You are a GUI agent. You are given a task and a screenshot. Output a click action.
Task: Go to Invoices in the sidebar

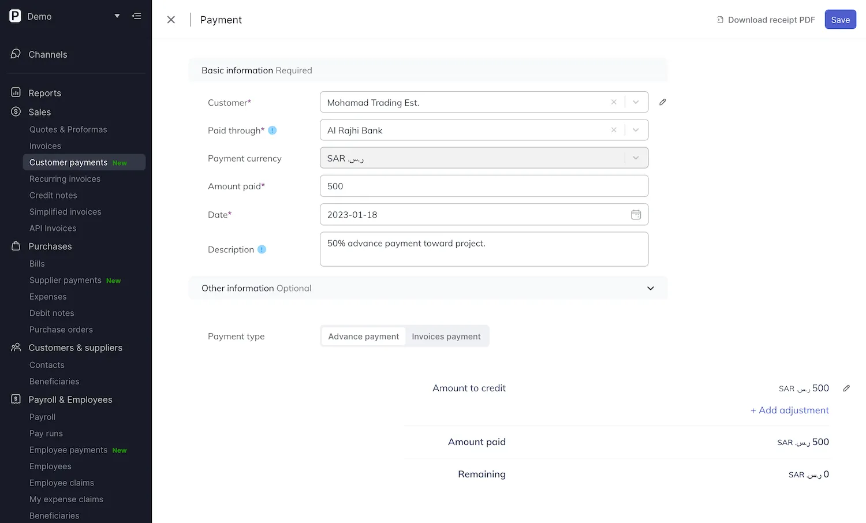tap(45, 146)
